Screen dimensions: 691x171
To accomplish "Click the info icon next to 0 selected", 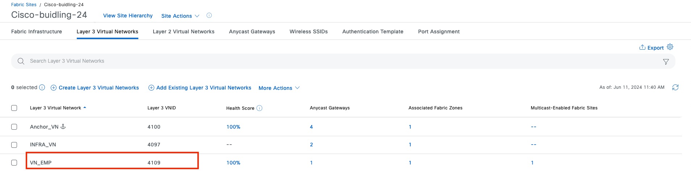I will (x=42, y=87).
